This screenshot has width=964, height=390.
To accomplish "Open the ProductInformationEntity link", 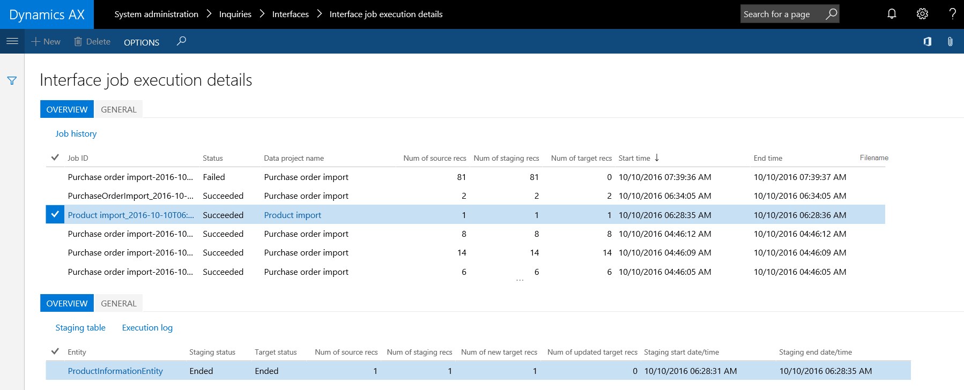I will [115, 371].
